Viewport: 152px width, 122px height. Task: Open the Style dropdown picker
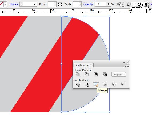point(80,4)
